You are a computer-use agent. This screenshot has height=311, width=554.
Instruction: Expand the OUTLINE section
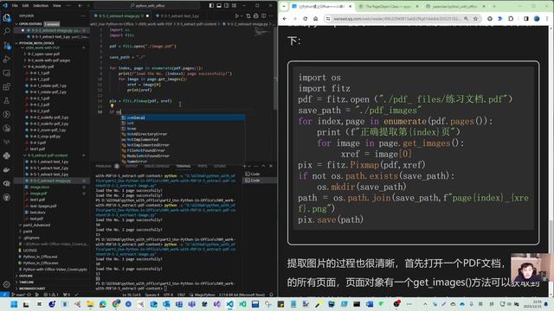pyautogui.click(x=25, y=276)
